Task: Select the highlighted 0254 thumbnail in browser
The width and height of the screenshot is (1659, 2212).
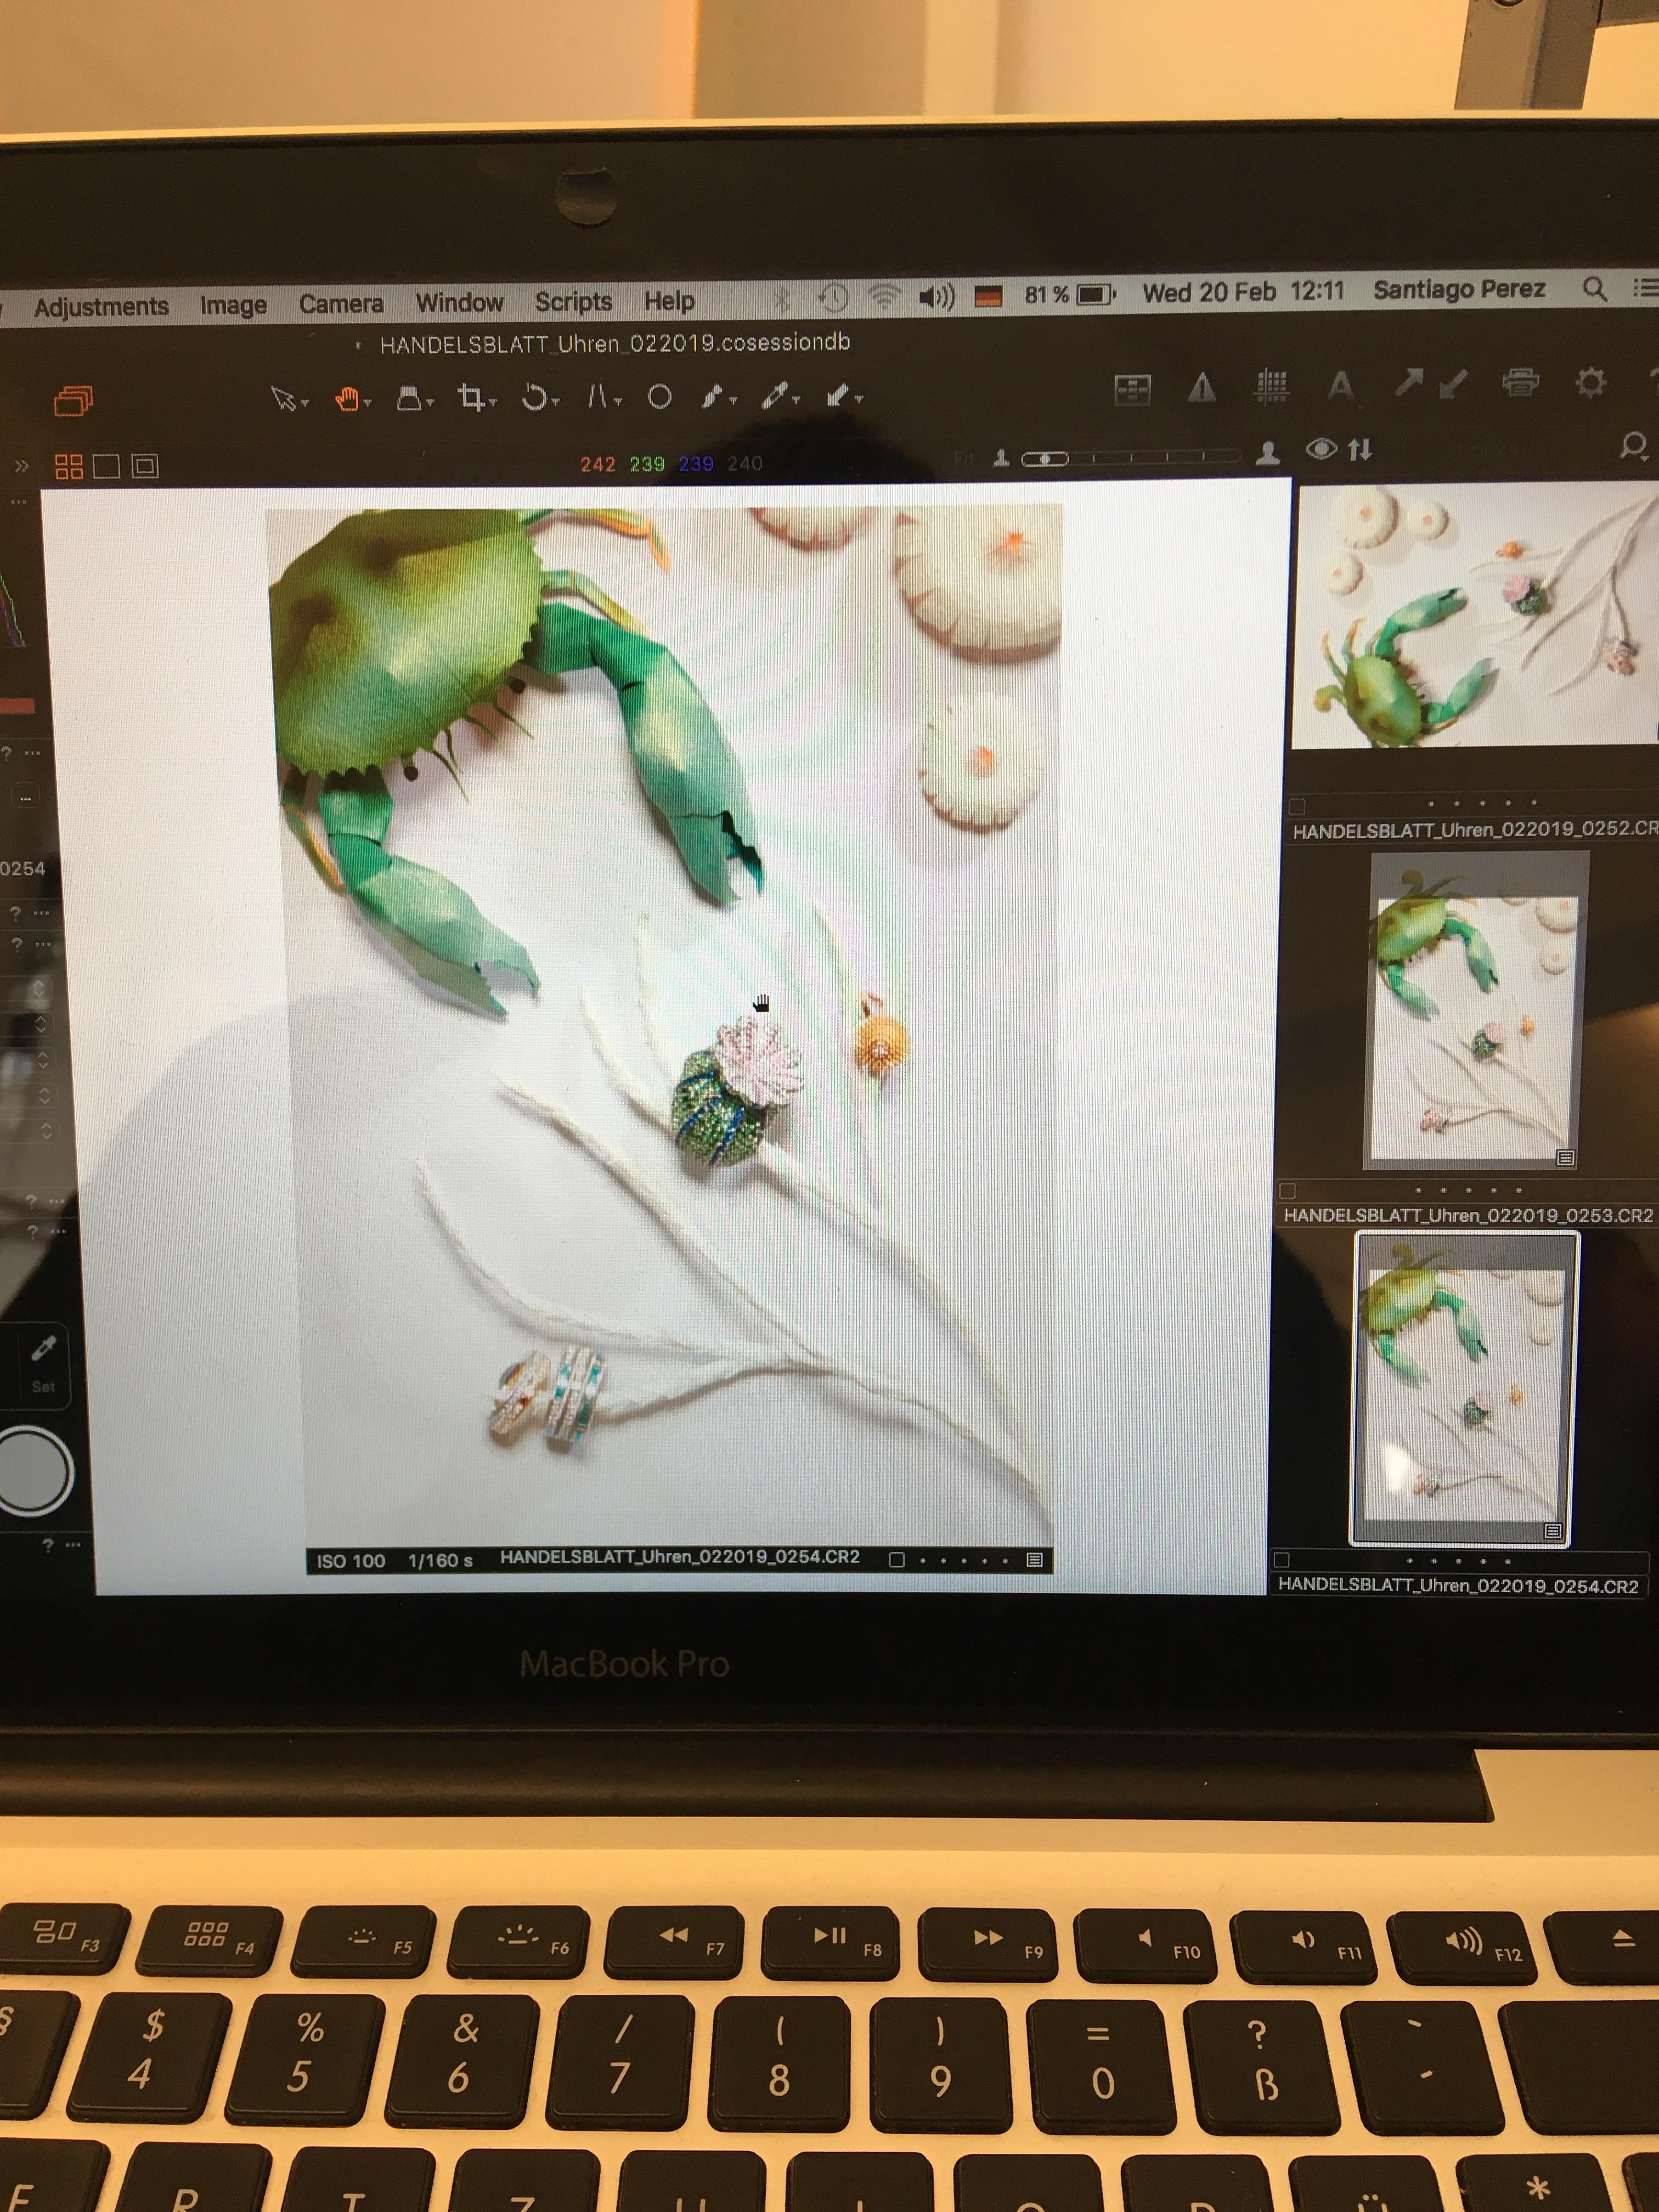Action: click(x=1465, y=1389)
